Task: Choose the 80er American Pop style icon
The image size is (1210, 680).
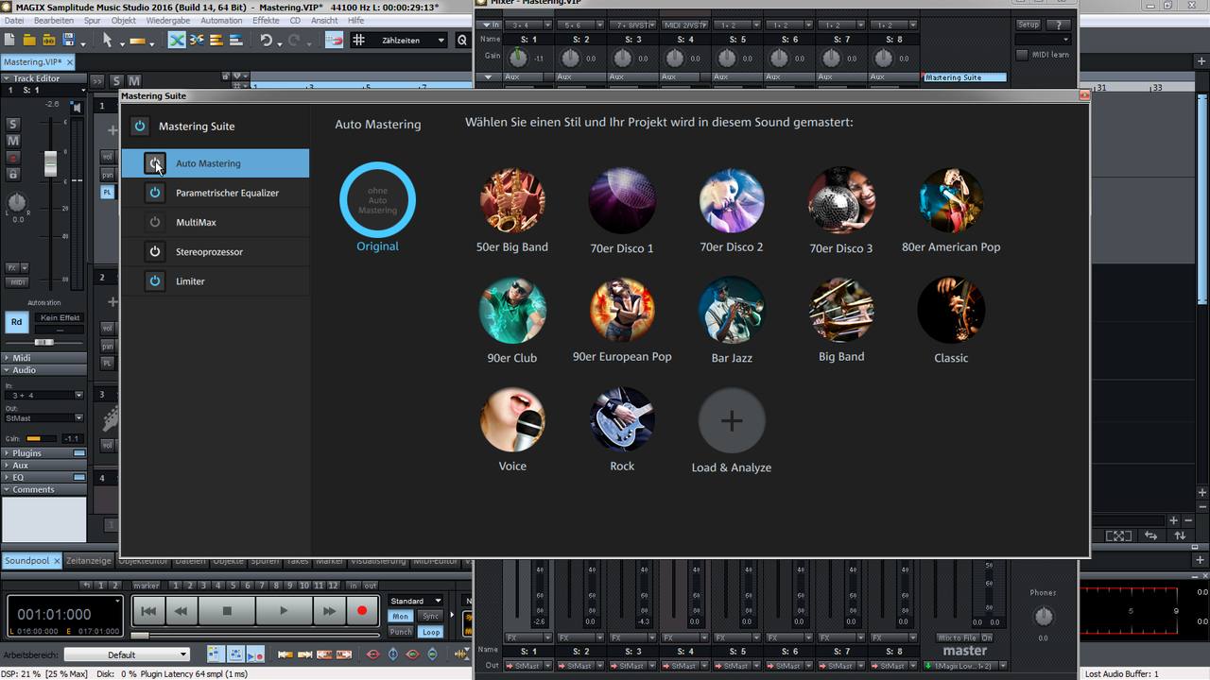Action: point(951,200)
